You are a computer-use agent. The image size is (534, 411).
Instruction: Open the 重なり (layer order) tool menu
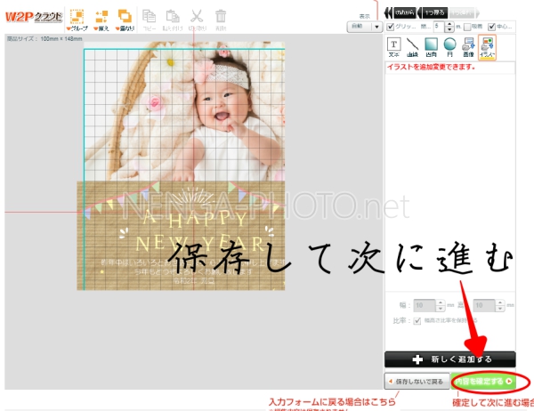(x=125, y=20)
